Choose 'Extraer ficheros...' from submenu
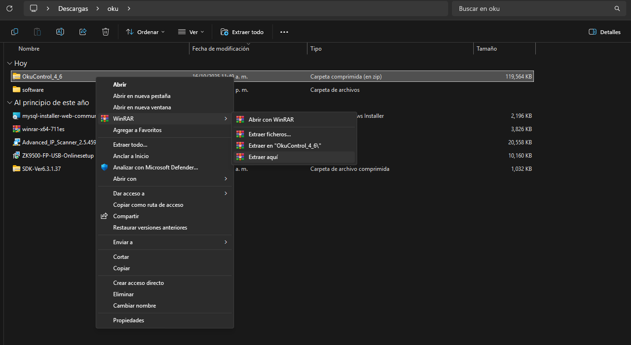The width and height of the screenshot is (631, 345). coord(270,134)
